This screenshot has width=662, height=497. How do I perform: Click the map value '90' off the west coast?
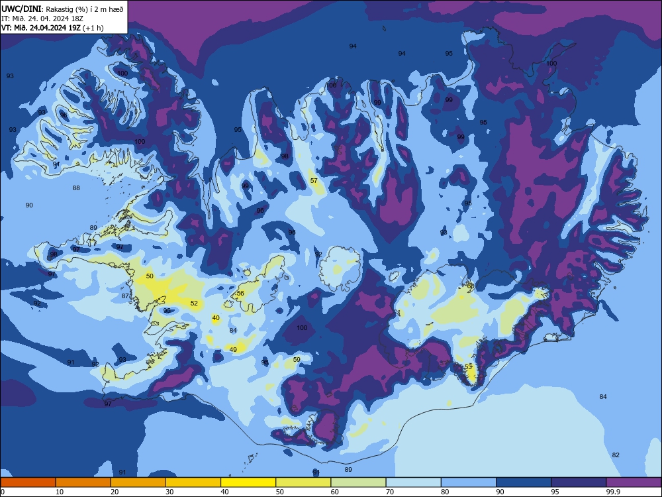(x=29, y=205)
